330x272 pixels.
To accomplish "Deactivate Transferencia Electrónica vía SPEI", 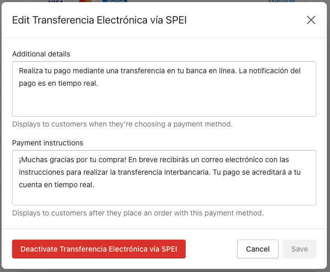I will pyautogui.click(x=99, y=249).
